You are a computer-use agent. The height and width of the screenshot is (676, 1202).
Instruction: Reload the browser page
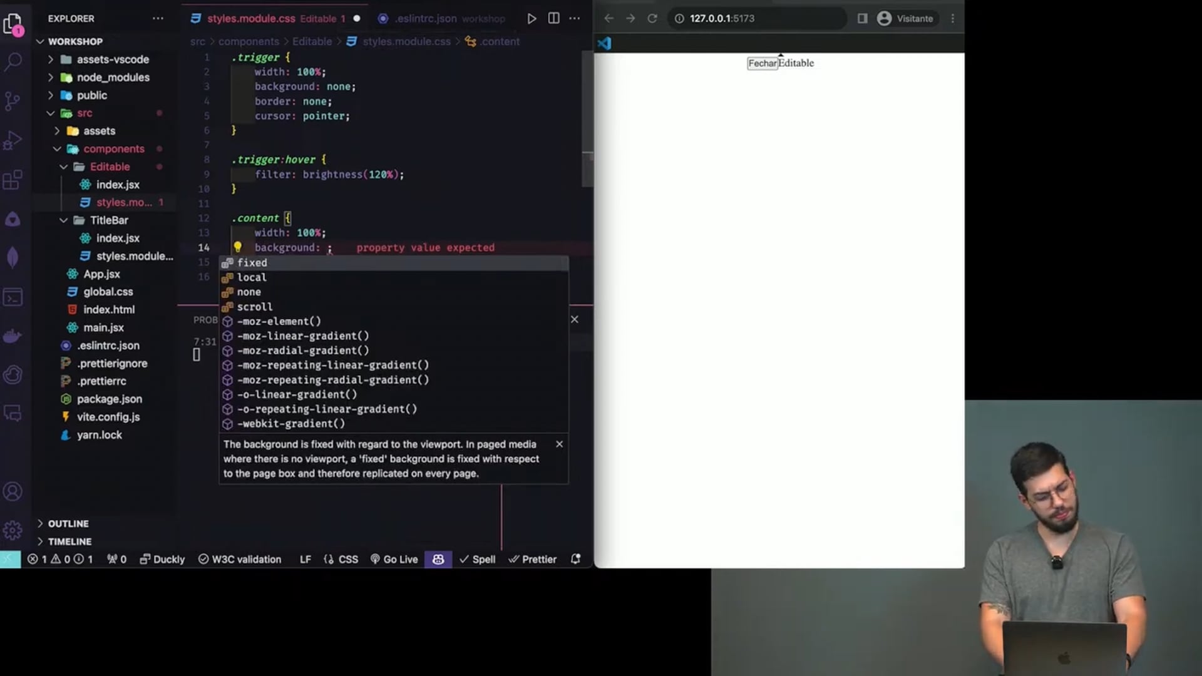click(x=652, y=18)
